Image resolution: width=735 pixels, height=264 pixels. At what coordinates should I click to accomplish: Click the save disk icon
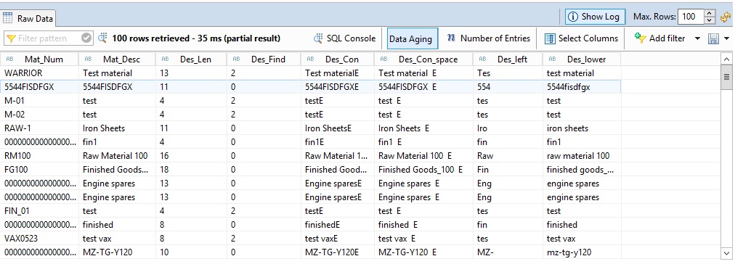pos(713,39)
